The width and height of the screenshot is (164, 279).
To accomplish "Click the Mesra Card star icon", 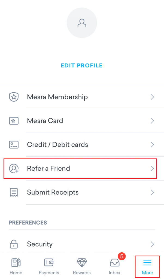I will (x=14, y=121).
